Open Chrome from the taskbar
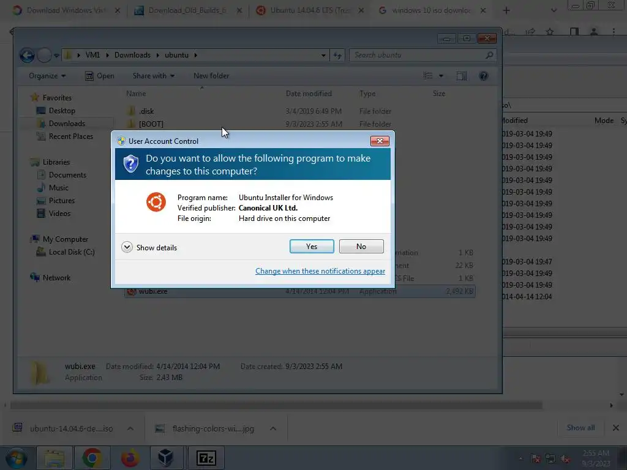Screen dimensions: 627x470 [x=92, y=458]
